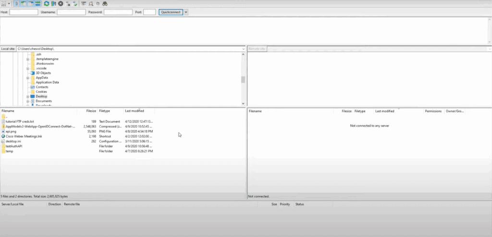Viewport: 492px width, 237px height.
Task: Open directory listing filters dialog
Action: (84, 3)
